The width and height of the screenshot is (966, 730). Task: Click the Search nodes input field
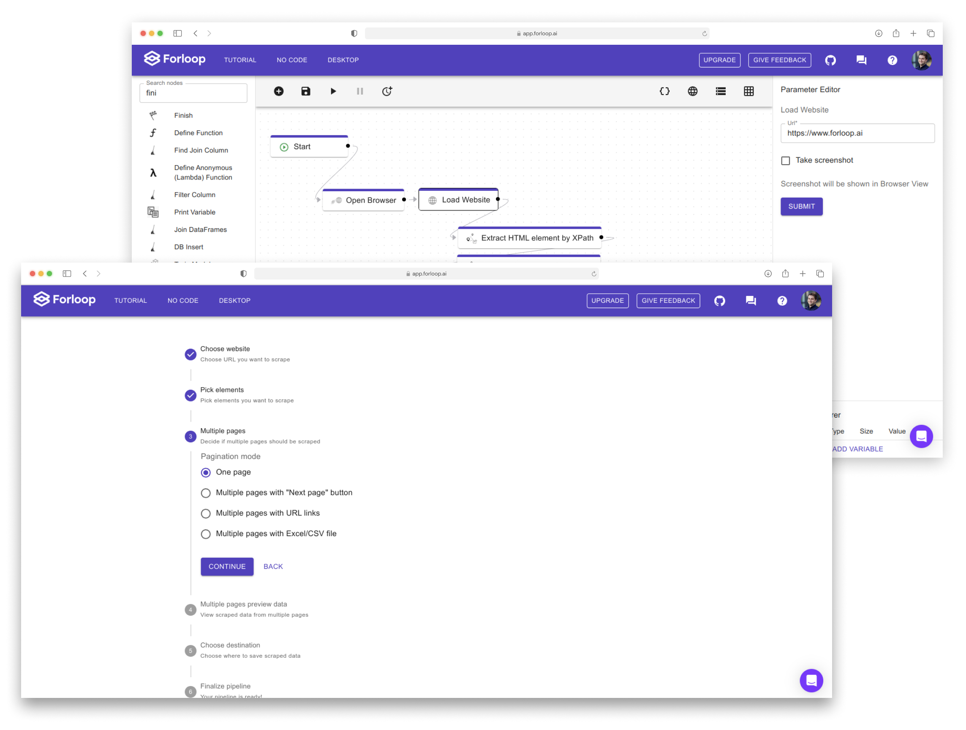(x=193, y=93)
